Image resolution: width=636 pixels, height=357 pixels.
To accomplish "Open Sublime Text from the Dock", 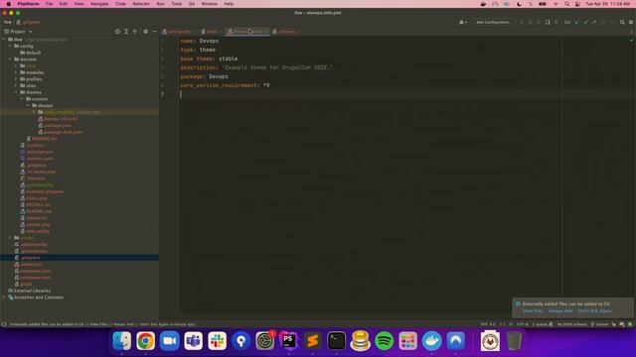I will 312,341.
